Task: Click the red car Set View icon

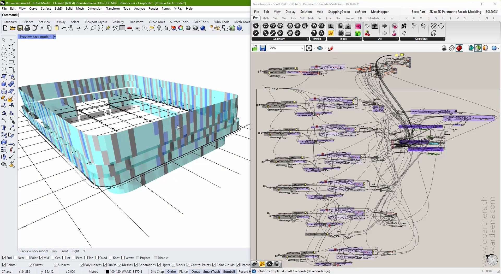Action: (130, 28)
